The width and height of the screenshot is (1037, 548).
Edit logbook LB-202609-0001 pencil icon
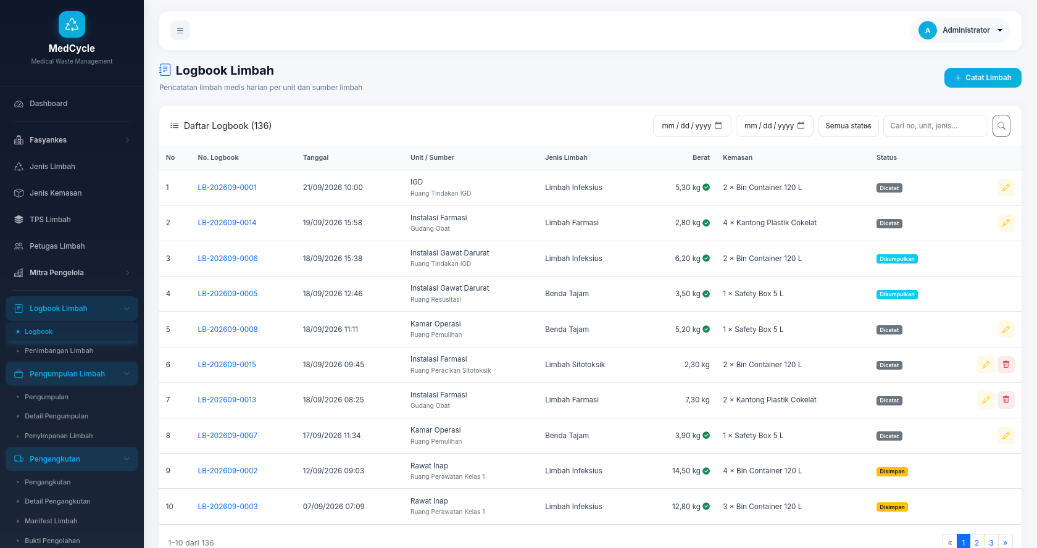click(x=1006, y=188)
